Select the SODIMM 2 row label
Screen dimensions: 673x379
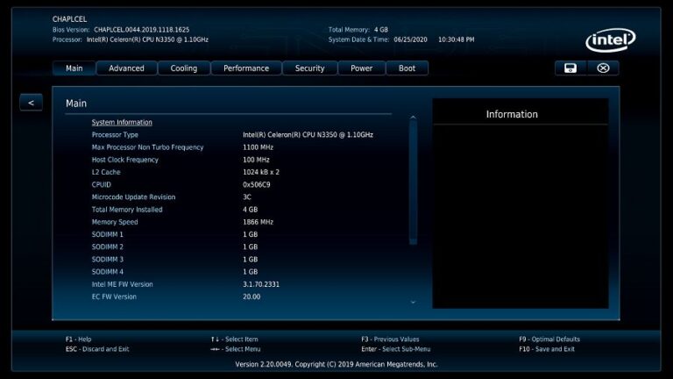(107, 247)
